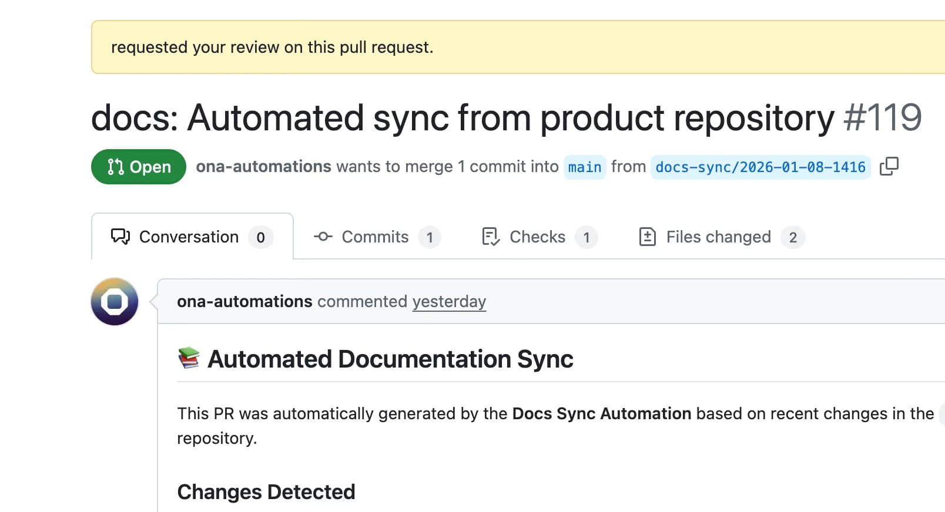
Task: Open the Files changed tab
Action: [718, 237]
